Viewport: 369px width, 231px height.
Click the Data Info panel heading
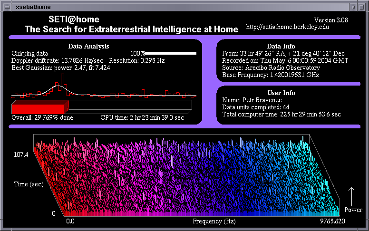point(281,46)
